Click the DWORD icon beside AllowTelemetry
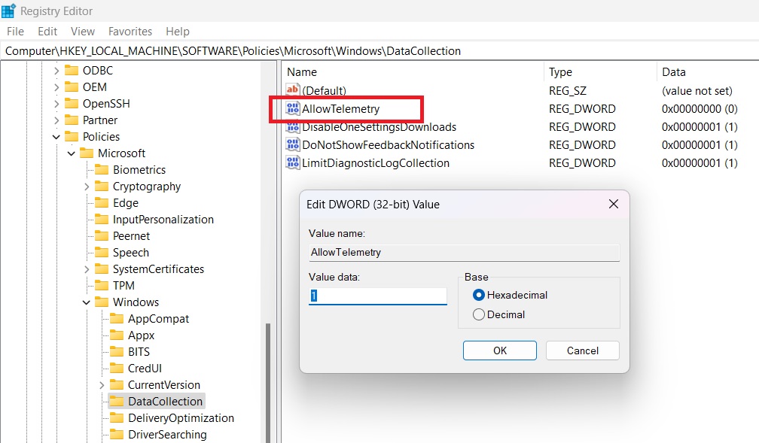Viewport: 759px width, 443px height. [x=293, y=109]
